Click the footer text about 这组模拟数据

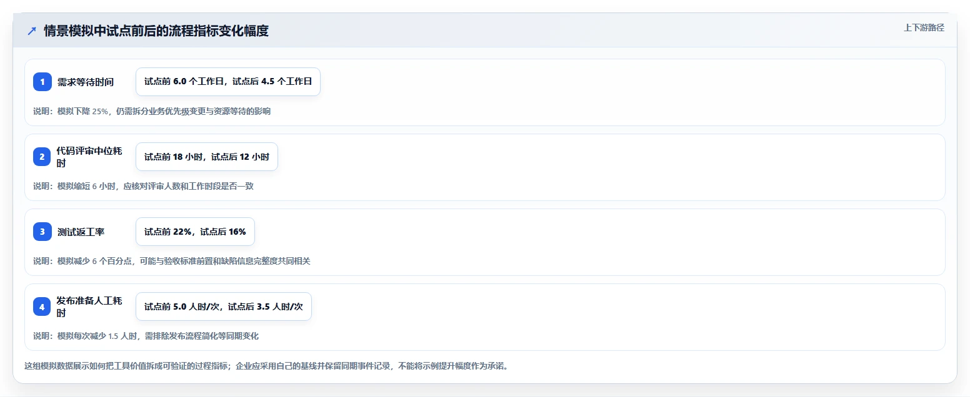click(267, 366)
